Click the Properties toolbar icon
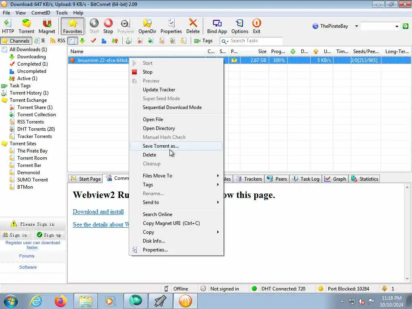The width and height of the screenshot is (412, 309). [171, 26]
